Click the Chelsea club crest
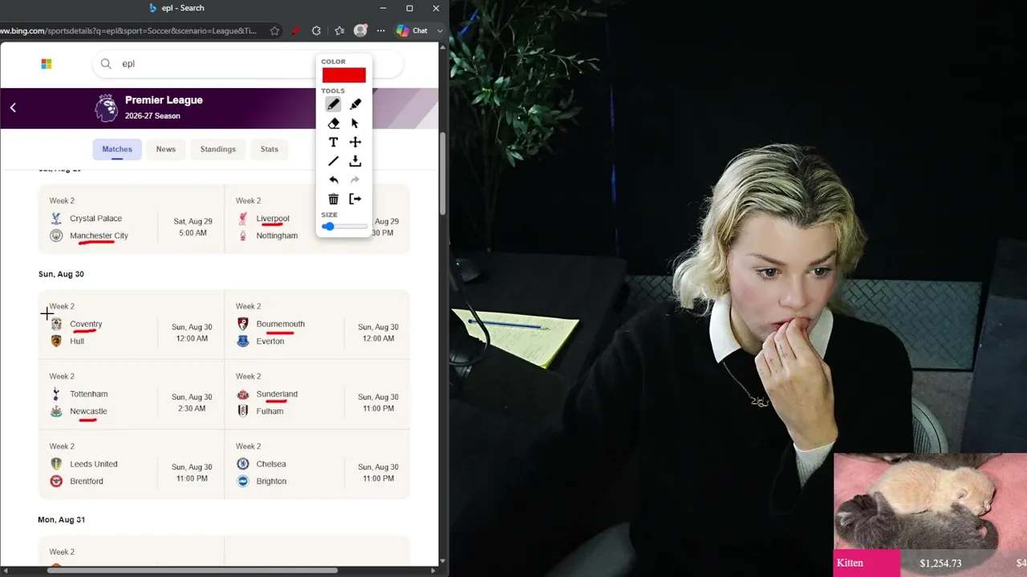 tap(243, 464)
